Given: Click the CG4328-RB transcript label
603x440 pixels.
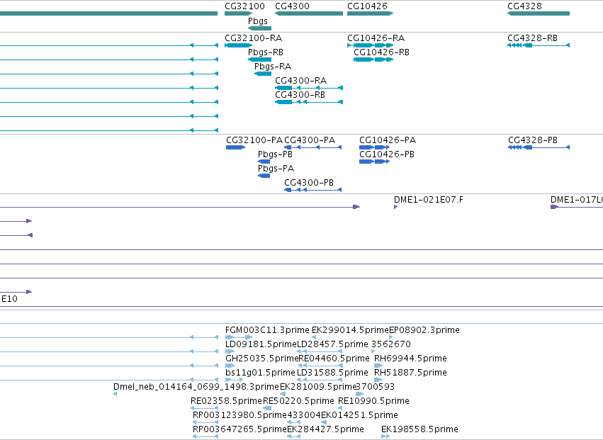Looking at the screenshot, I should tap(532, 38).
